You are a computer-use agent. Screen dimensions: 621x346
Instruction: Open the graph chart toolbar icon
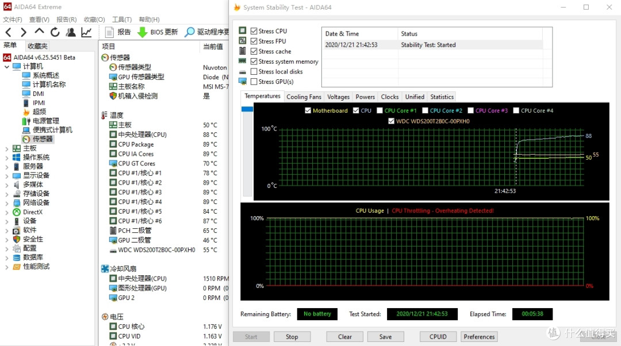86,32
